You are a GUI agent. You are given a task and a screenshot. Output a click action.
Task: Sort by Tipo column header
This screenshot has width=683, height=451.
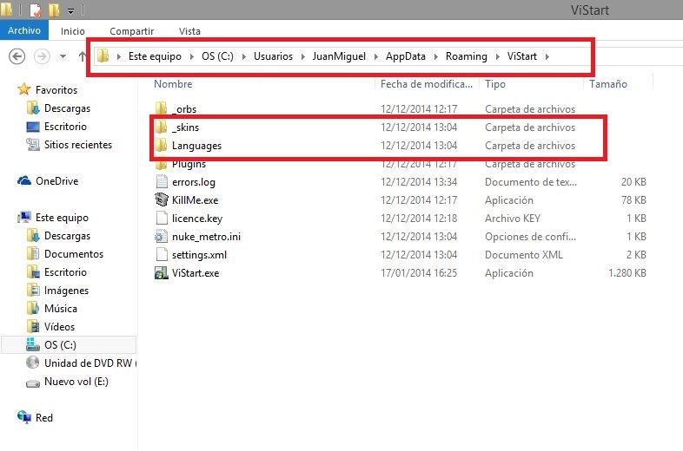[x=495, y=84]
